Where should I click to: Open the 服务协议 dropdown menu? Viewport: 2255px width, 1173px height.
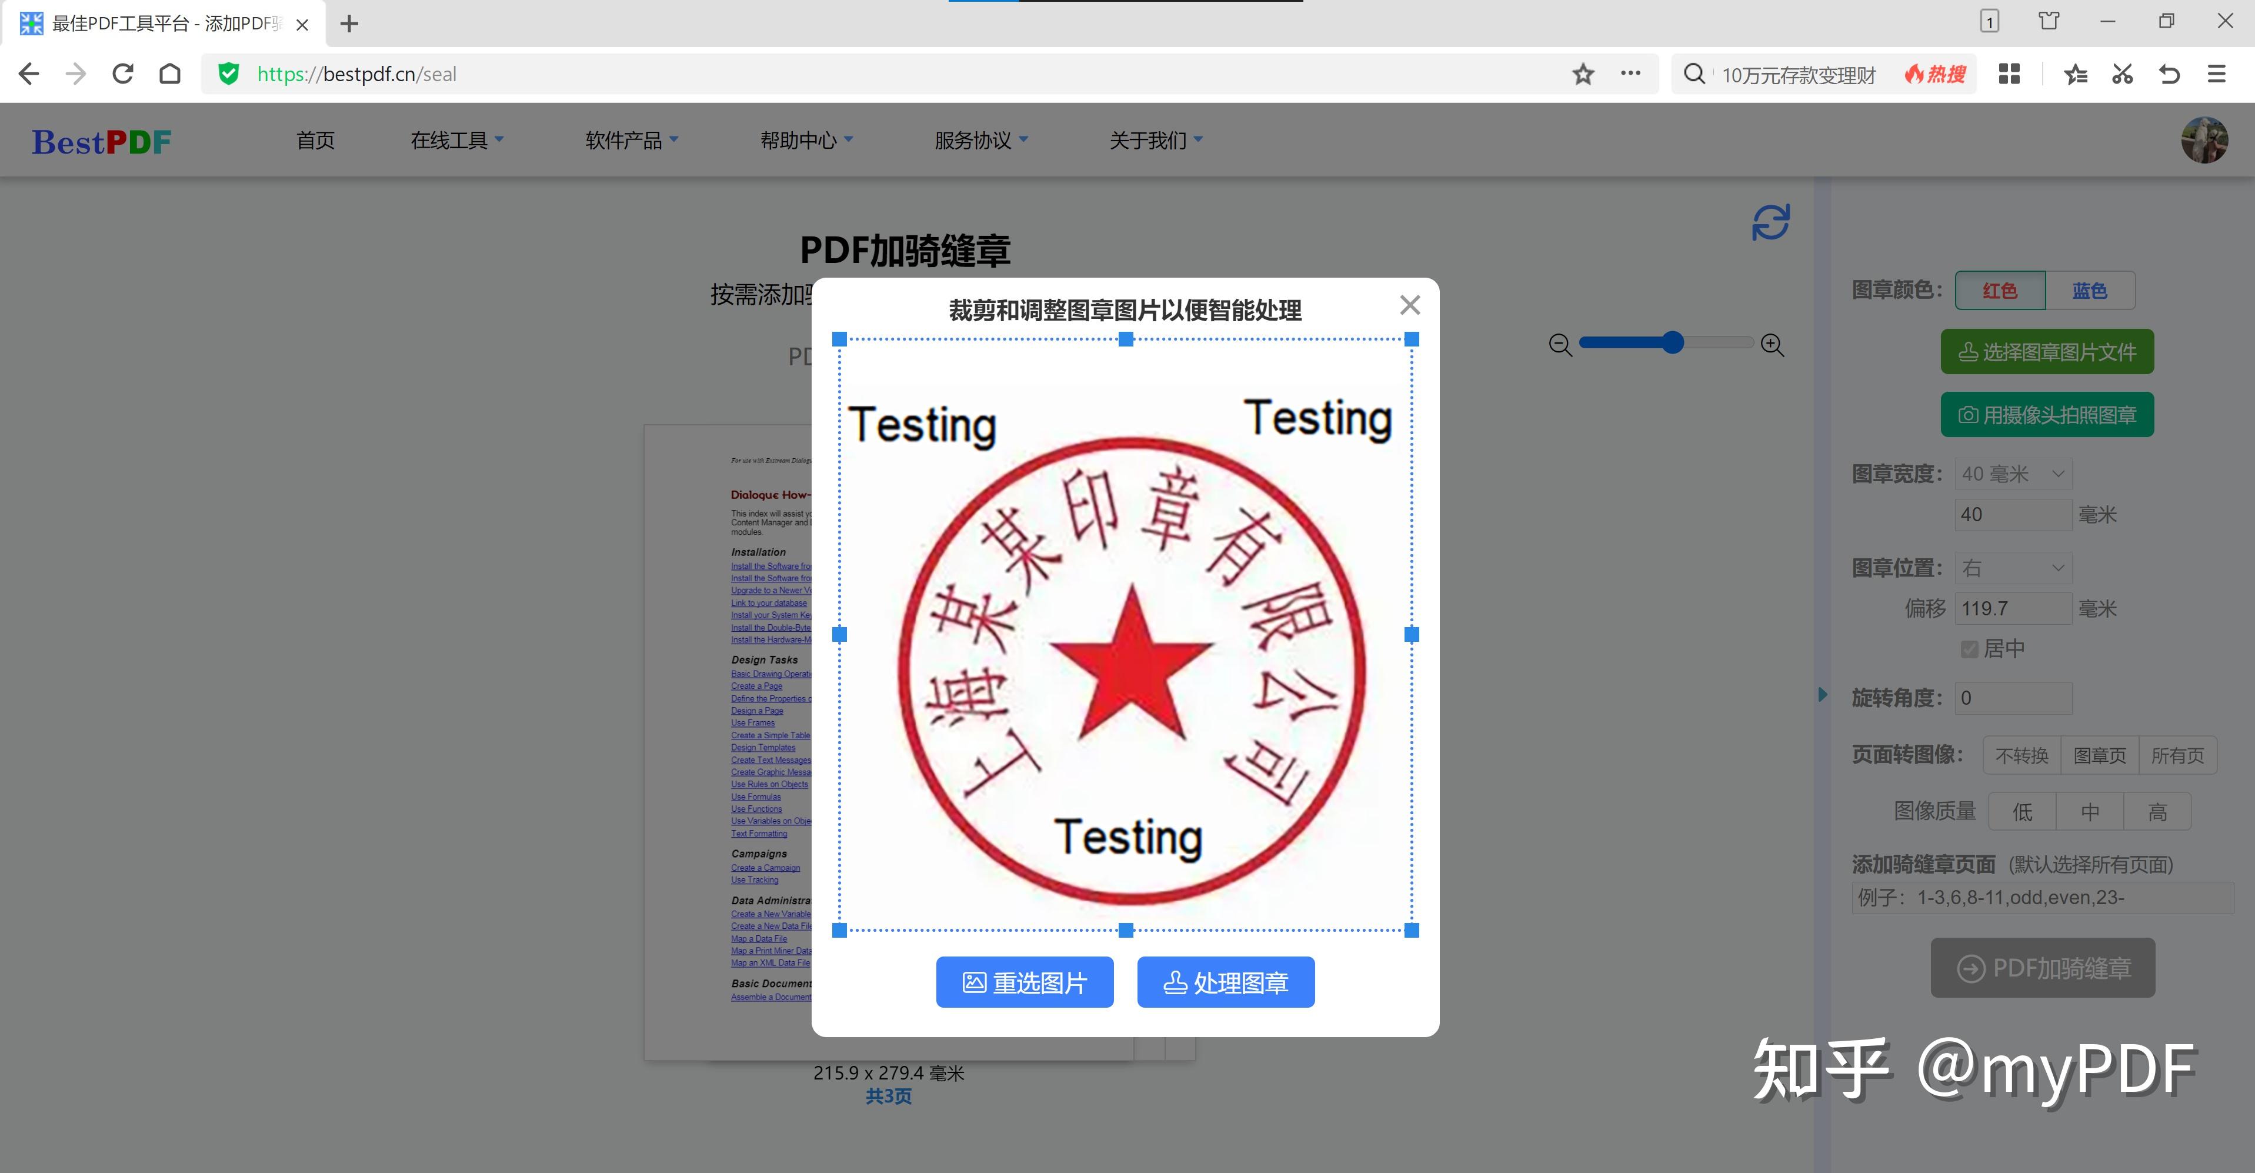pyautogui.click(x=981, y=140)
